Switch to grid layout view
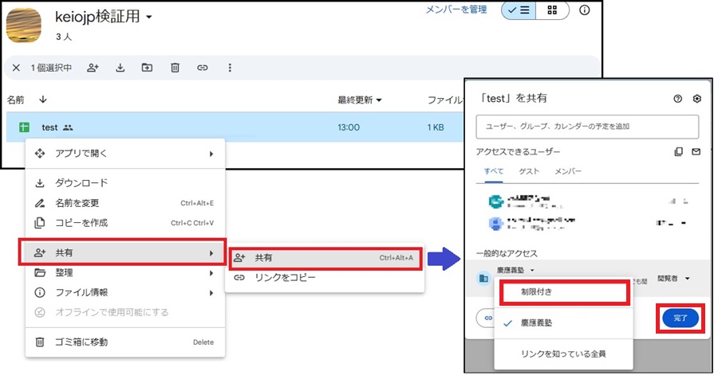The height and width of the screenshot is (375, 718). [x=552, y=10]
